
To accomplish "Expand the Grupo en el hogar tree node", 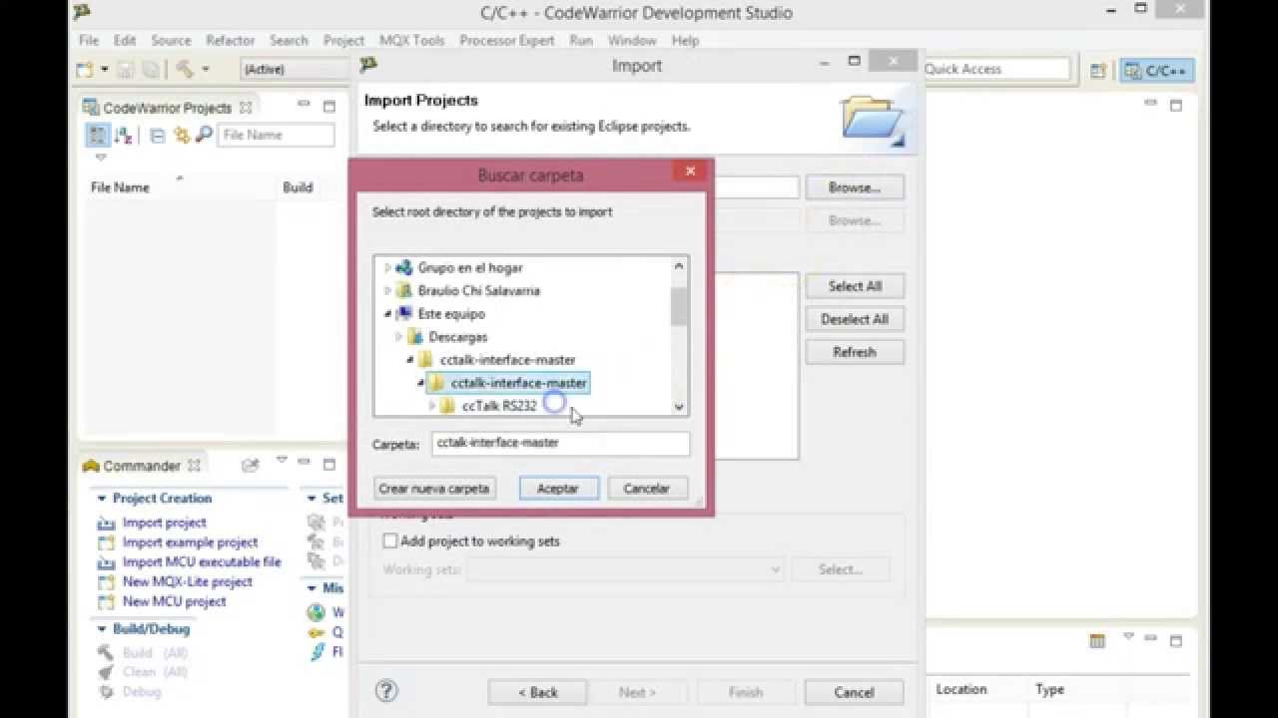I will pos(387,267).
